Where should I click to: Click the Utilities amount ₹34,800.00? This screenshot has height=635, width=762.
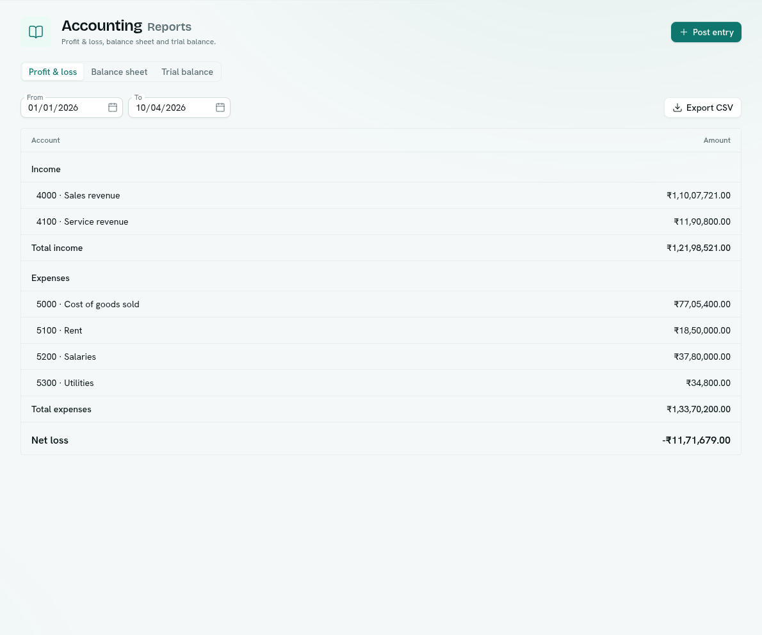[708, 383]
